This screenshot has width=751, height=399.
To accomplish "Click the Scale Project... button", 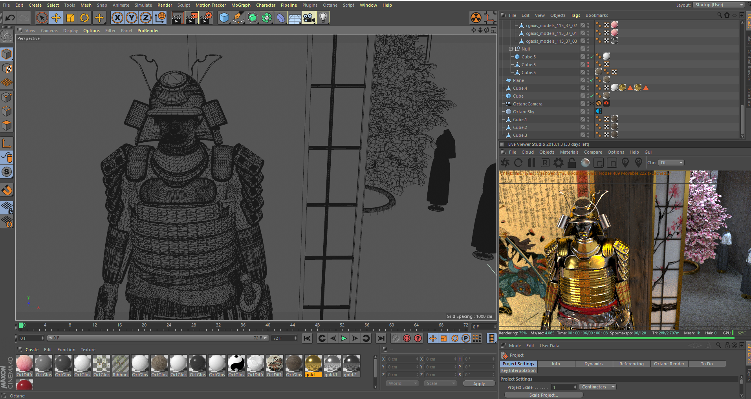I will click(x=543, y=395).
